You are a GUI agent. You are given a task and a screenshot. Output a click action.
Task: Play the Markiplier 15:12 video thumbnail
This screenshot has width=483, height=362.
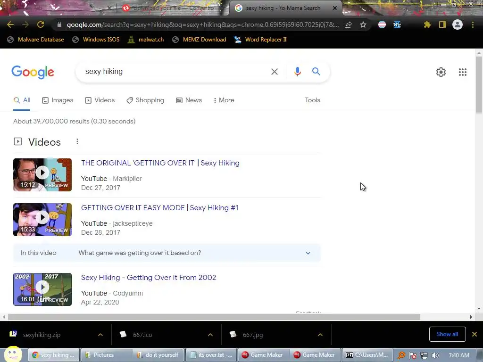point(42,175)
